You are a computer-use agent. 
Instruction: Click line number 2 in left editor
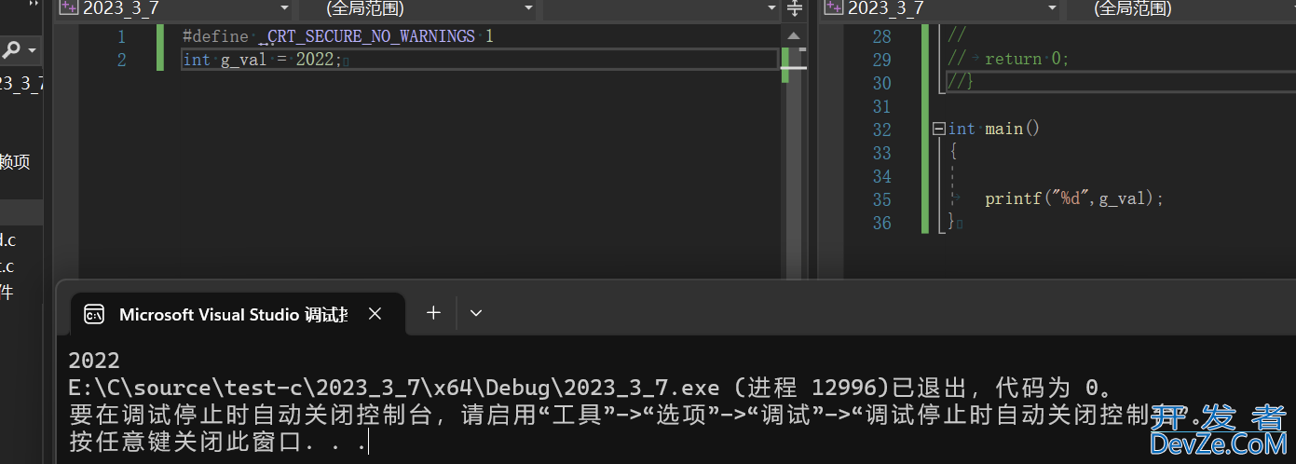(121, 61)
